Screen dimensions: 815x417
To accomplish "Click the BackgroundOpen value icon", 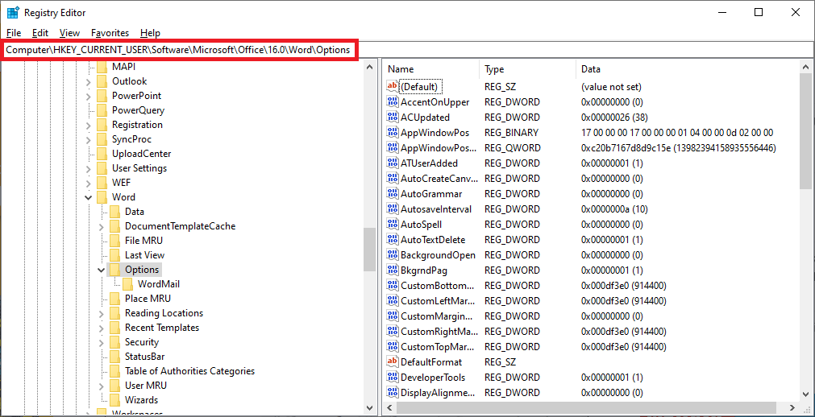I will [x=392, y=255].
